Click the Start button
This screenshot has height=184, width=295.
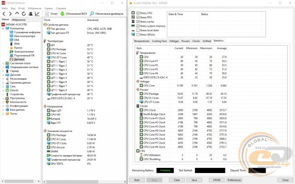(137, 180)
